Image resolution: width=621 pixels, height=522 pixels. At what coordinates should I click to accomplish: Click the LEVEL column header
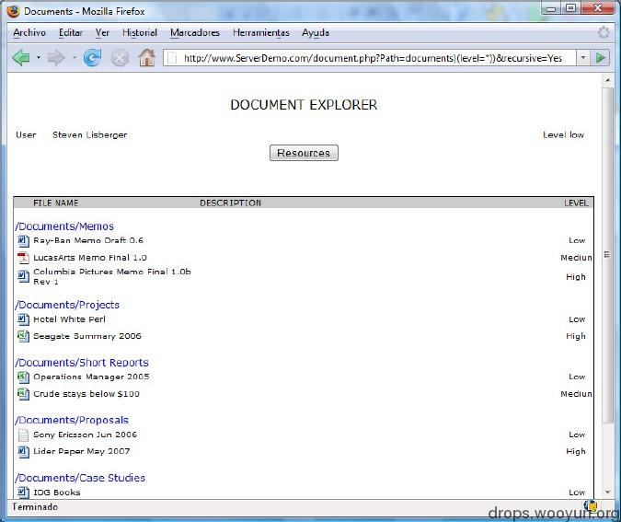[576, 203]
